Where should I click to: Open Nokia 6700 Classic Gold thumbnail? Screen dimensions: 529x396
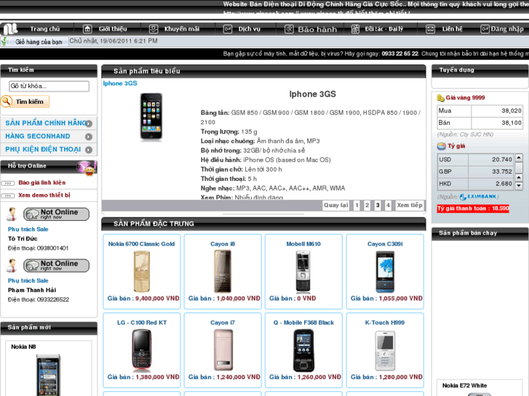coord(142,272)
